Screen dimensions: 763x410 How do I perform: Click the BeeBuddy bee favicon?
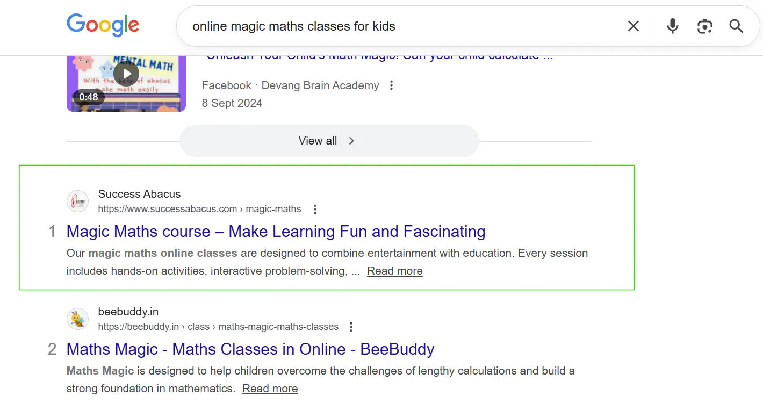(x=77, y=319)
